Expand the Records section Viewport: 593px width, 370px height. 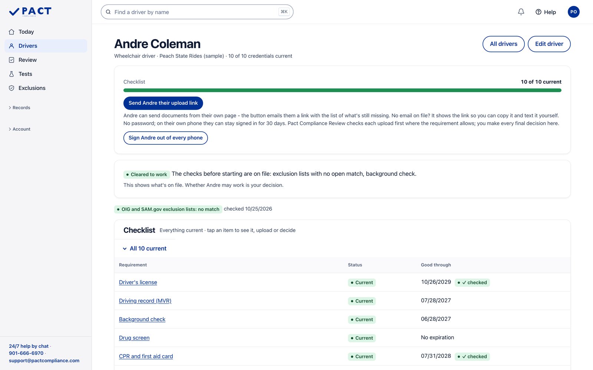pyautogui.click(x=19, y=108)
